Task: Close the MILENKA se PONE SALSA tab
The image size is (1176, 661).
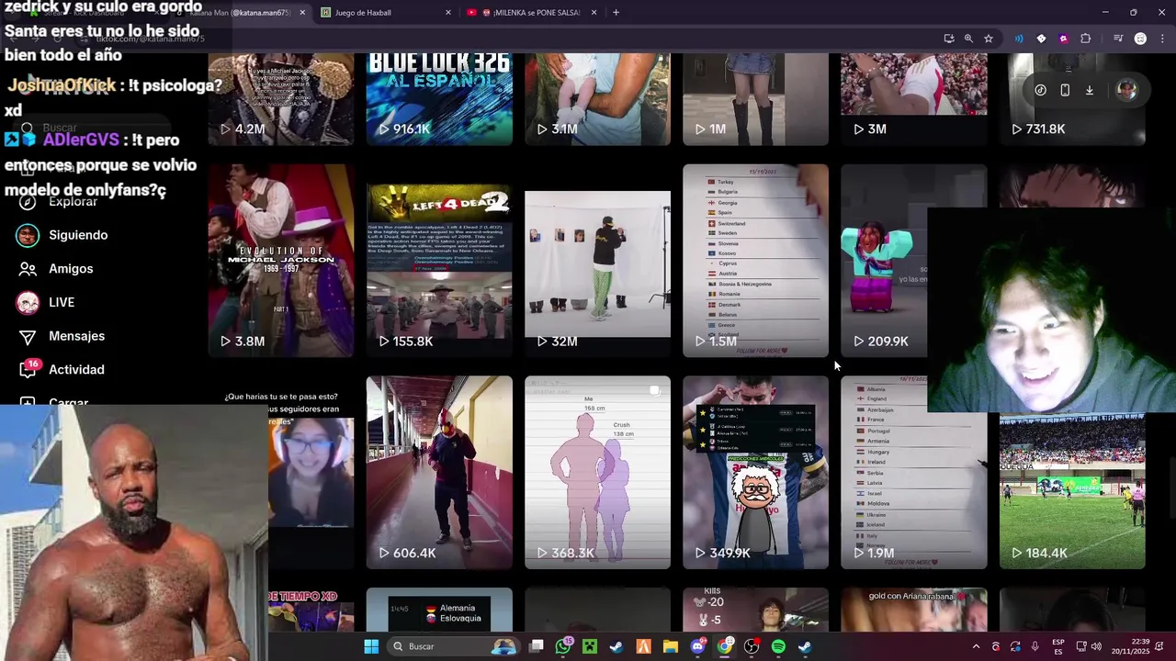Action: click(x=594, y=13)
